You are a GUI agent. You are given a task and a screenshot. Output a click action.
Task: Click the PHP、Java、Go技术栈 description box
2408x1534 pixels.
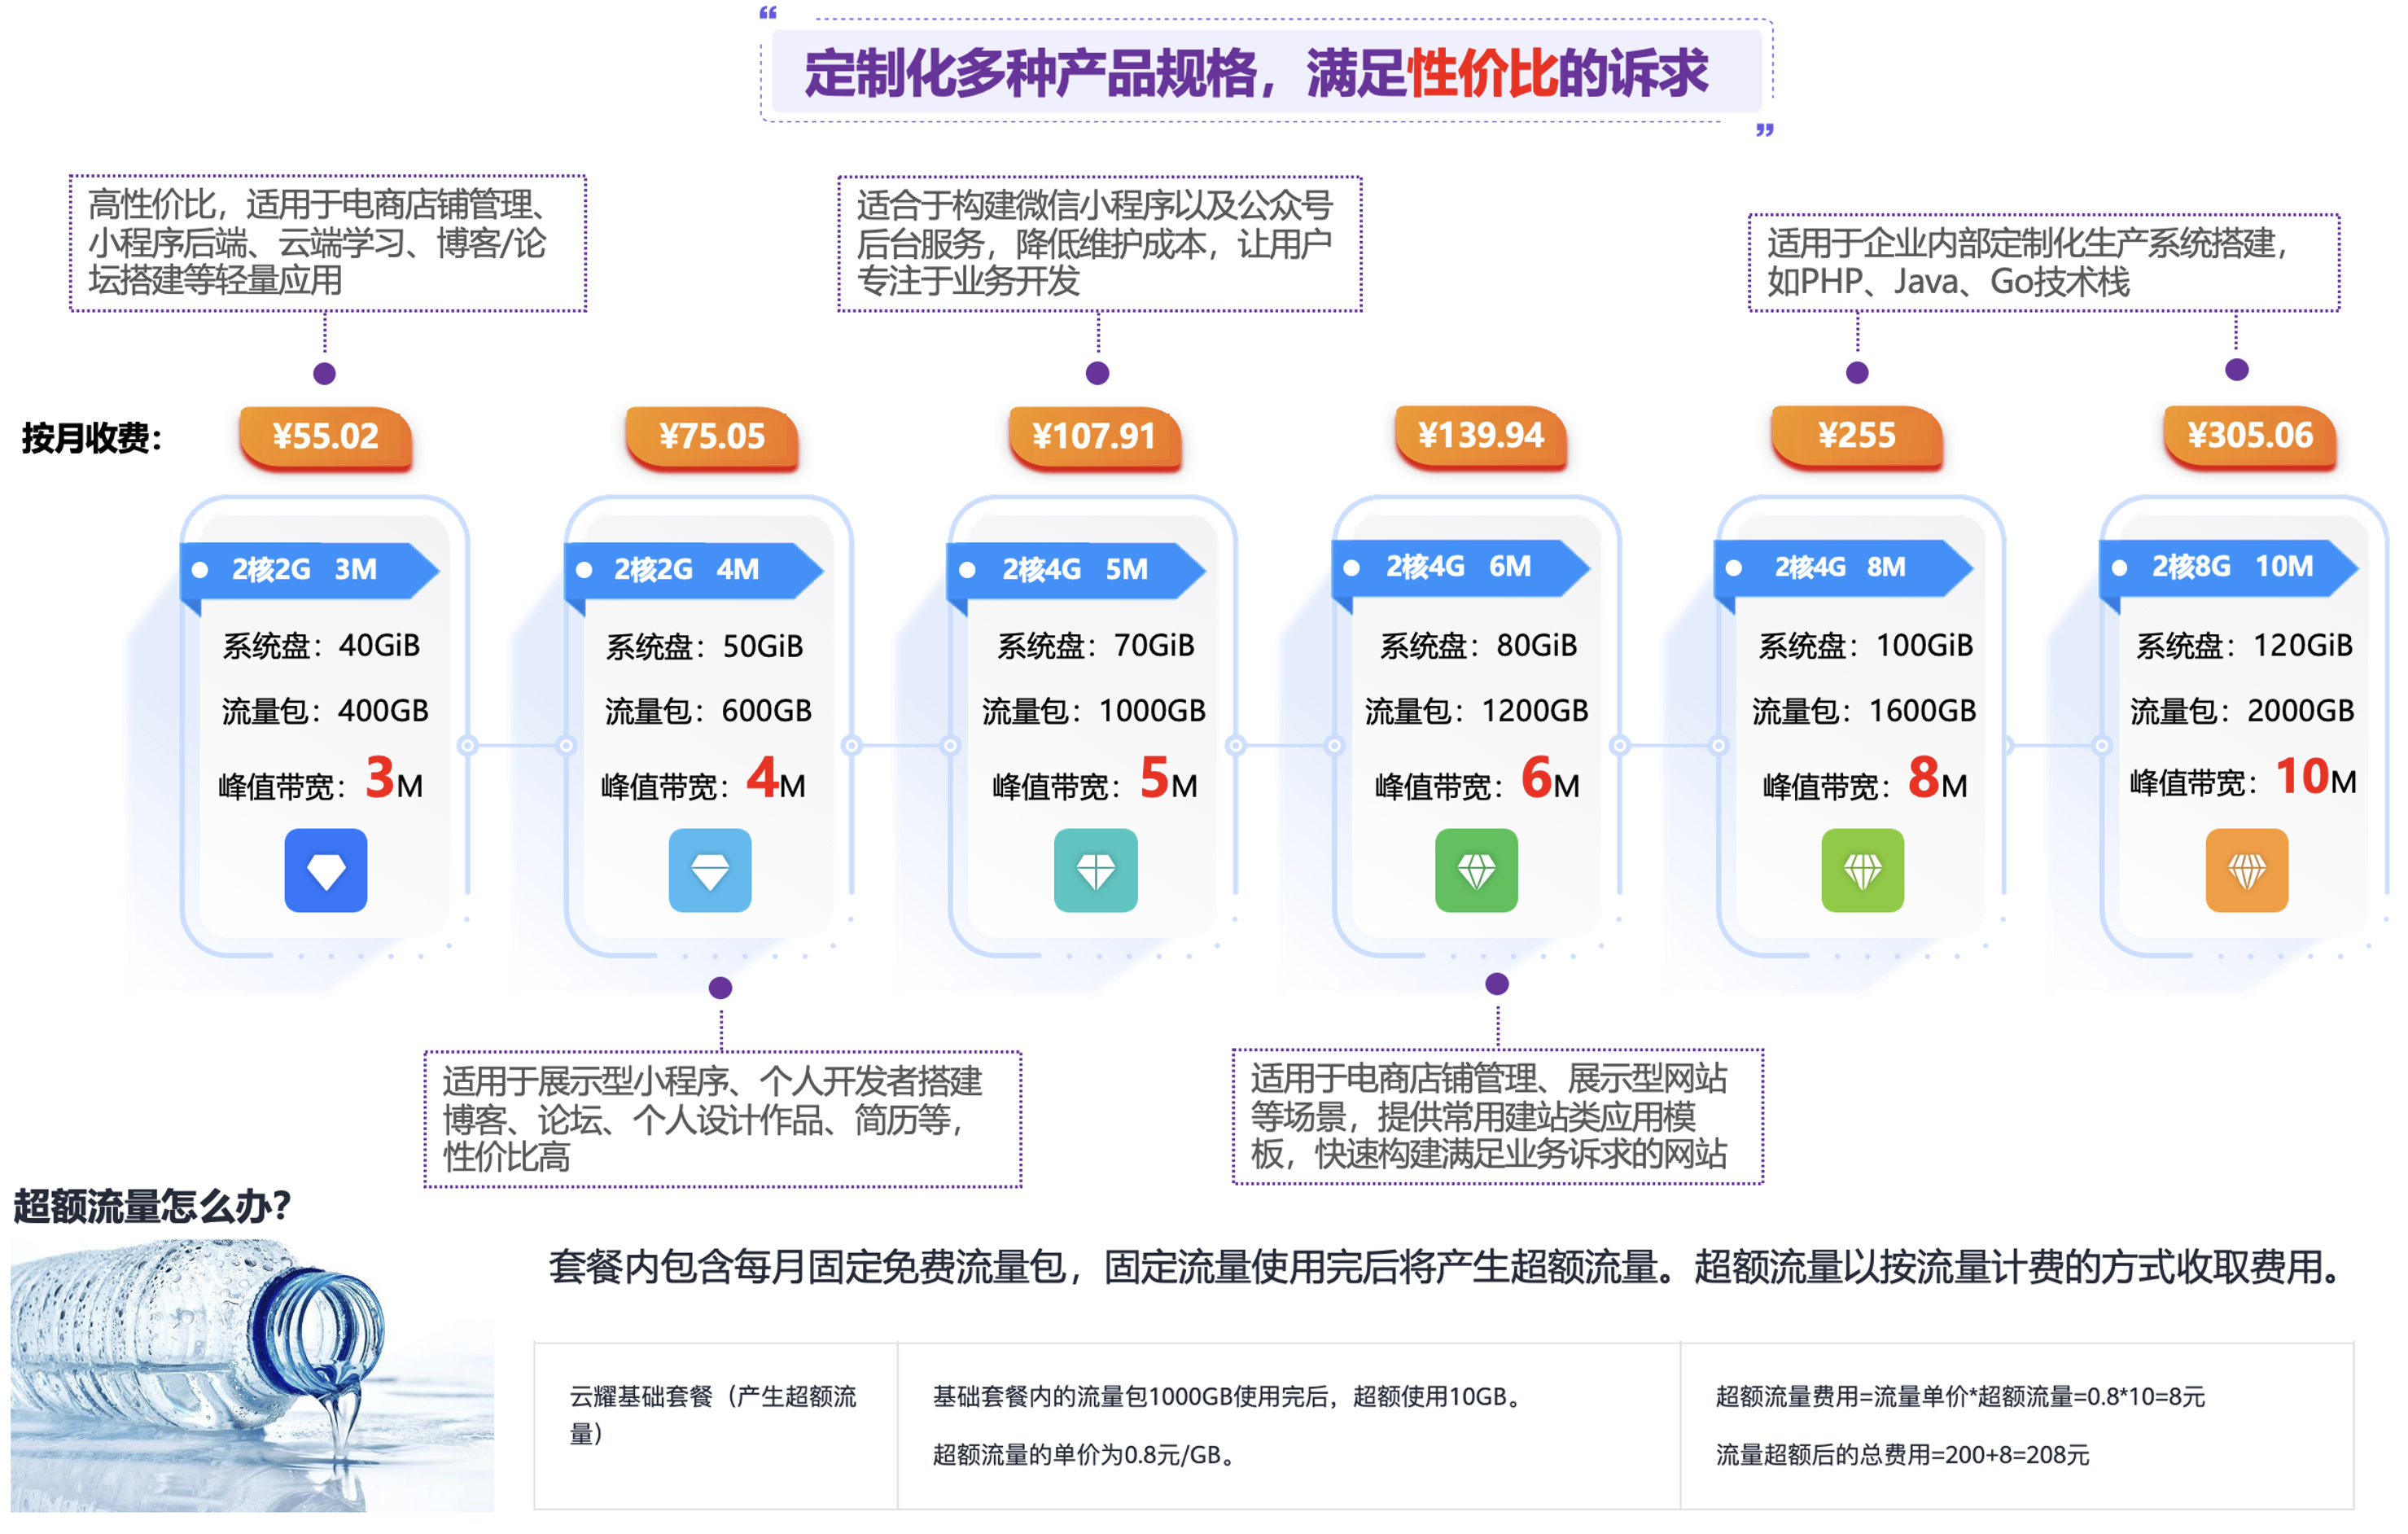pos(2044,263)
